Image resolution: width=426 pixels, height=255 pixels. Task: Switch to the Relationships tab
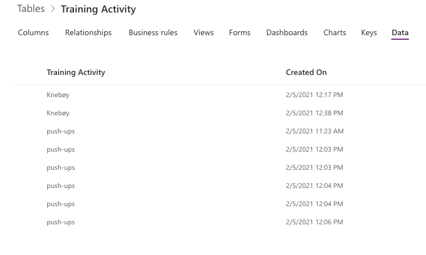click(x=88, y=32)
